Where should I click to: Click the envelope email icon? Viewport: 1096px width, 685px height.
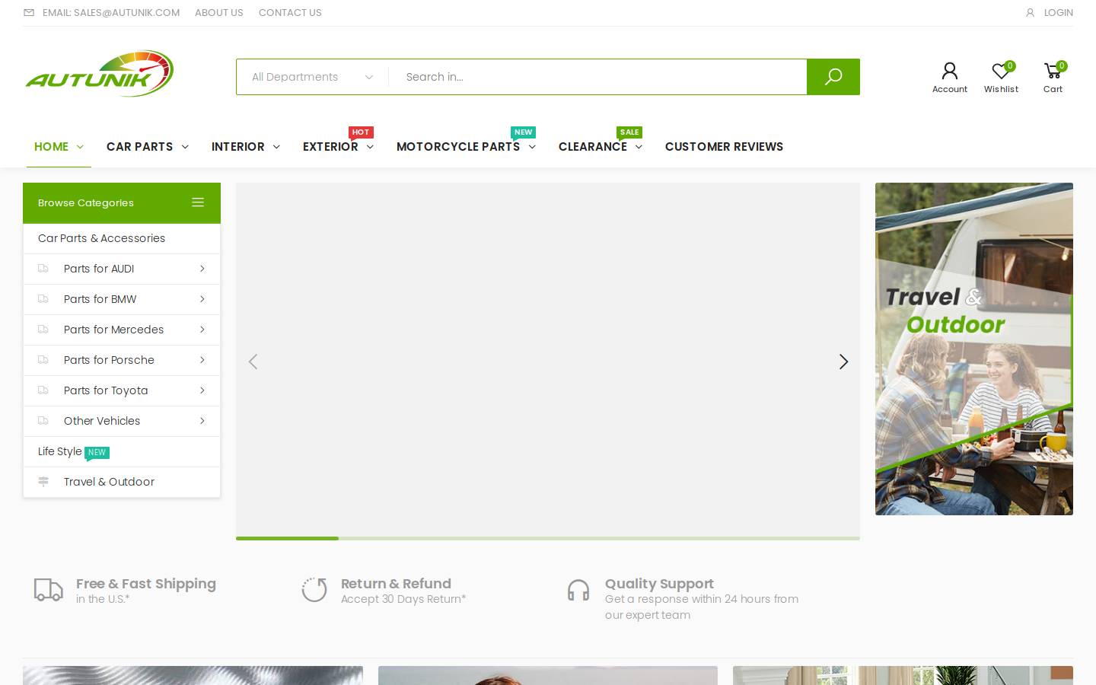(x=29, y=13)
